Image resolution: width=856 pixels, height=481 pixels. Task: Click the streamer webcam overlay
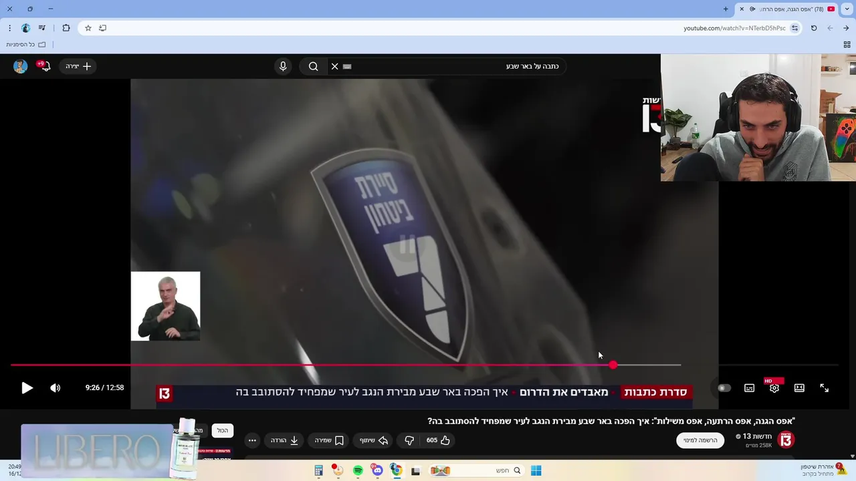pos(758,118)
